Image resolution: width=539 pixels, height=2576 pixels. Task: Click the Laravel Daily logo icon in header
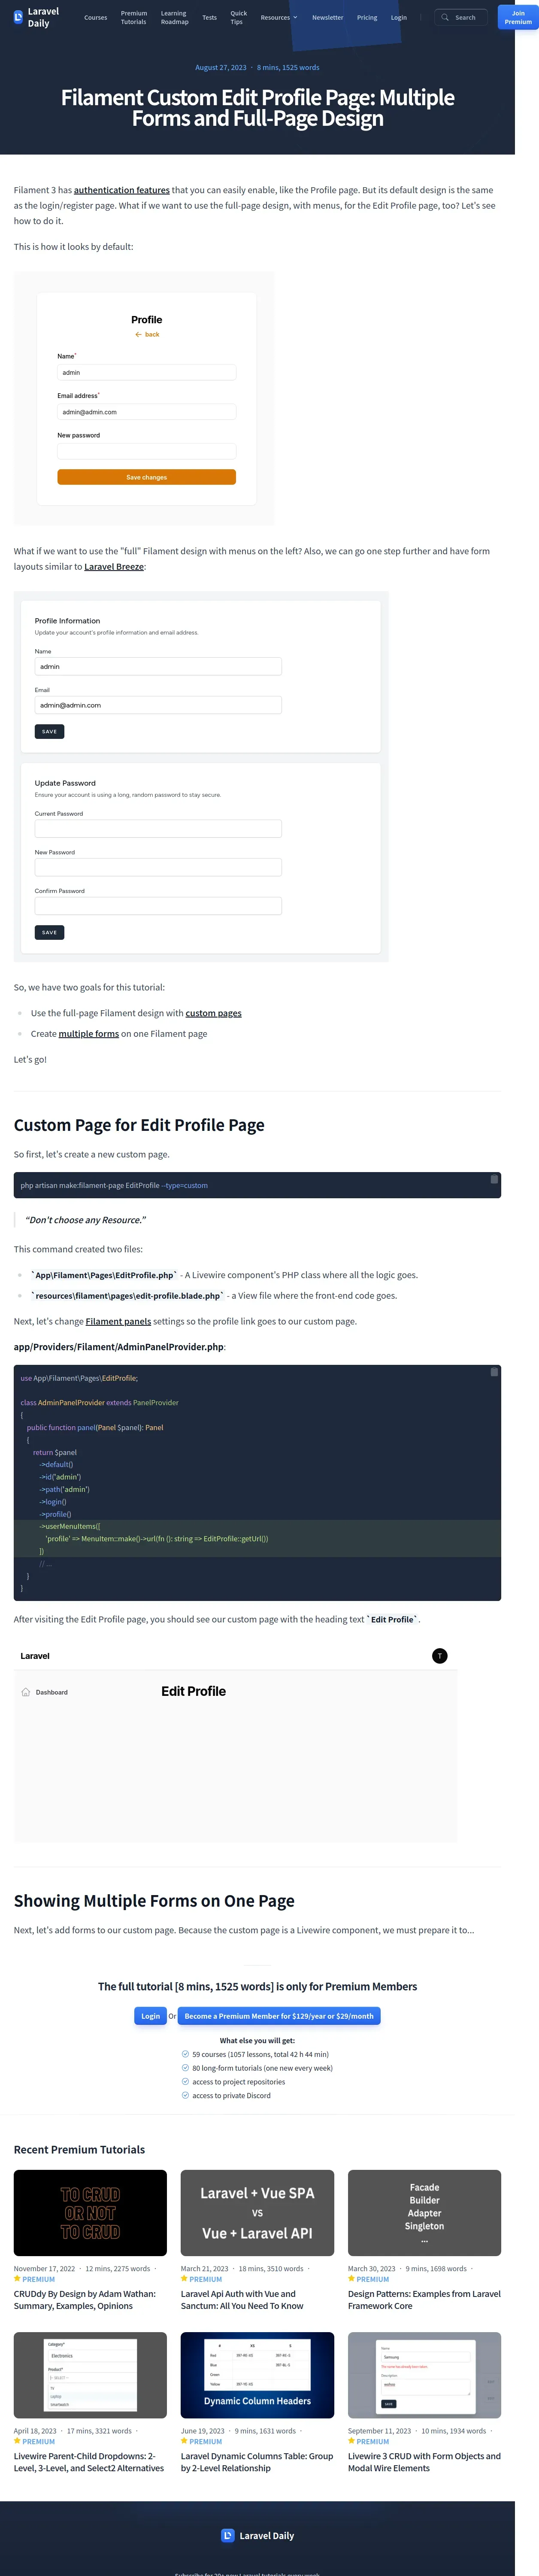click(x=18, y=17)
